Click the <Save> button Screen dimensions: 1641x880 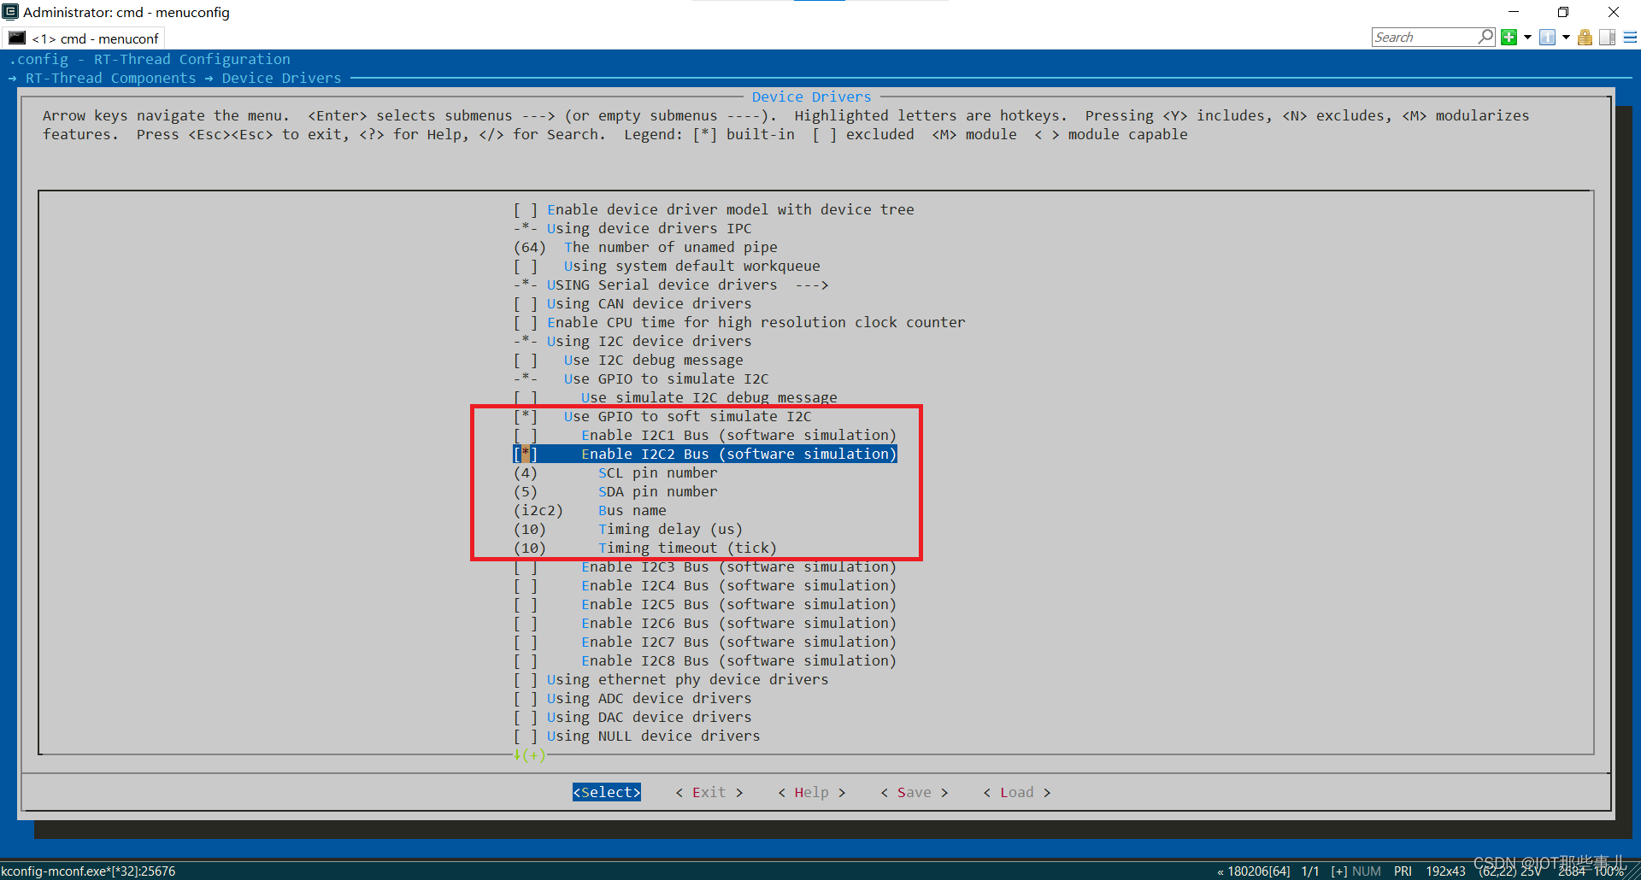point(913,792)
